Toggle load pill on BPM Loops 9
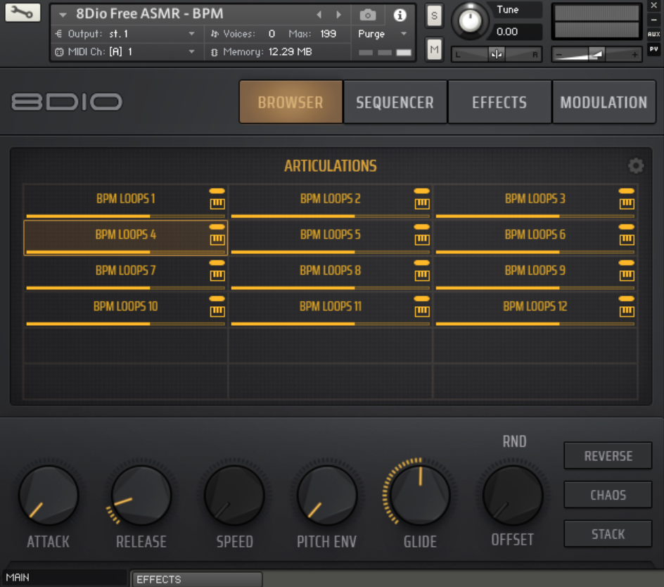The height and width of the screenshot is (587, 664). pyautogui.click(x=627, y=263)
